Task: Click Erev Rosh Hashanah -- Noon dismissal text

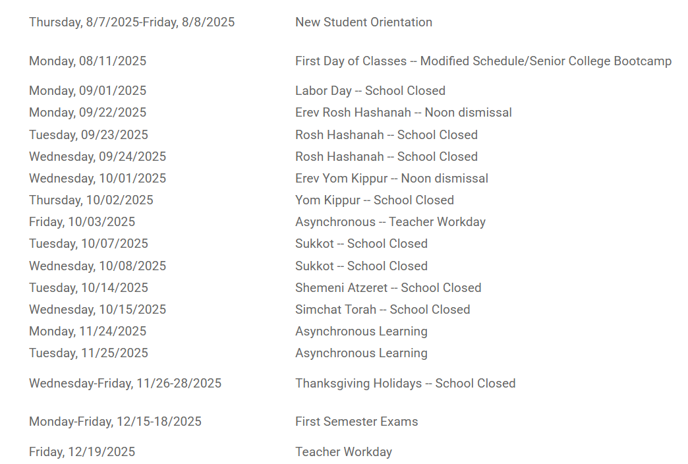Action: click(403, 113)
